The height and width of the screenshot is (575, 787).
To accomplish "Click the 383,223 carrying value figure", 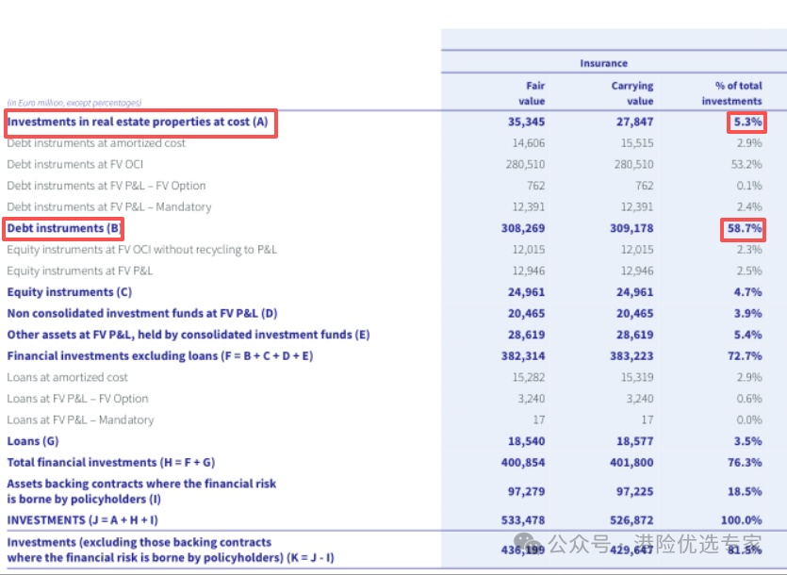I will click(x=631, y=356).
